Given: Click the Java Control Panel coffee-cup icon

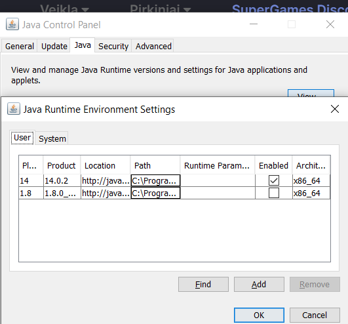Looking at the screenshot, I should [12, 24].
